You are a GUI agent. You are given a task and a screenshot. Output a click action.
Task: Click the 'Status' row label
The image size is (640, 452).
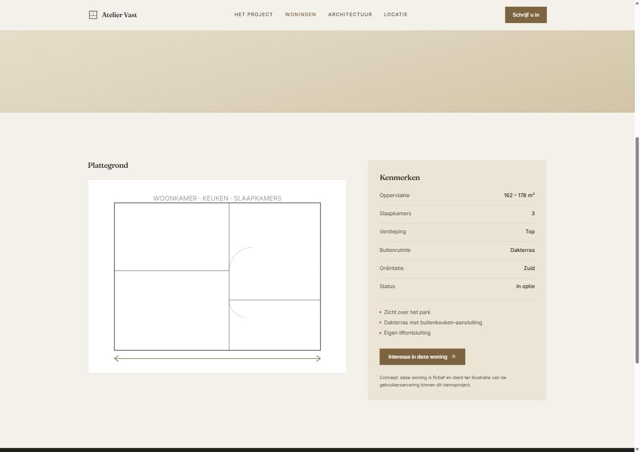pyautogui.click(x=387, y=286)
